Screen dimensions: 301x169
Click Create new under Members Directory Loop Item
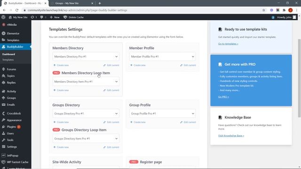click(x=61, y=90)
